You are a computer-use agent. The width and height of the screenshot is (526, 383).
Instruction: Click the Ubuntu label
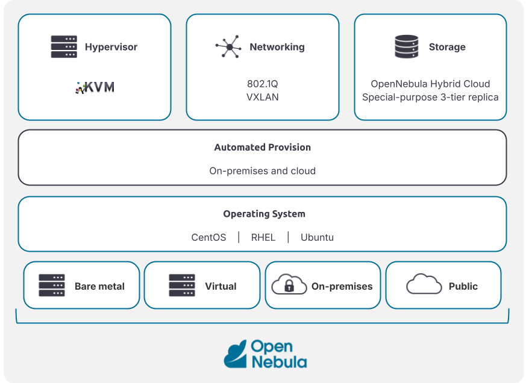318,237
